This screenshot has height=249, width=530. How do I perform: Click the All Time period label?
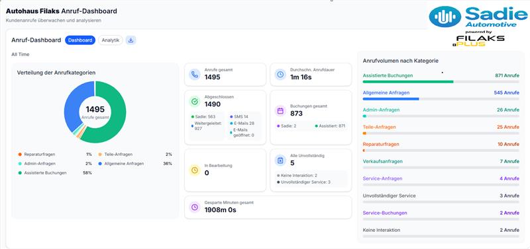tap(21, 54)
